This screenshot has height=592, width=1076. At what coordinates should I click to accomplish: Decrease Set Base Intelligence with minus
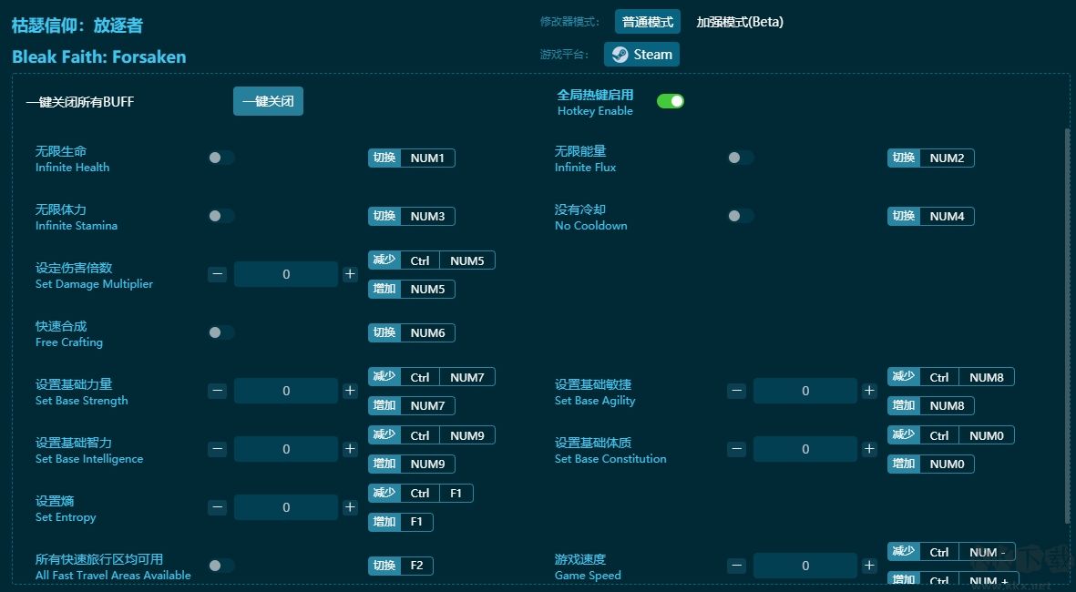pyautogui.click(x=218, y=449)
